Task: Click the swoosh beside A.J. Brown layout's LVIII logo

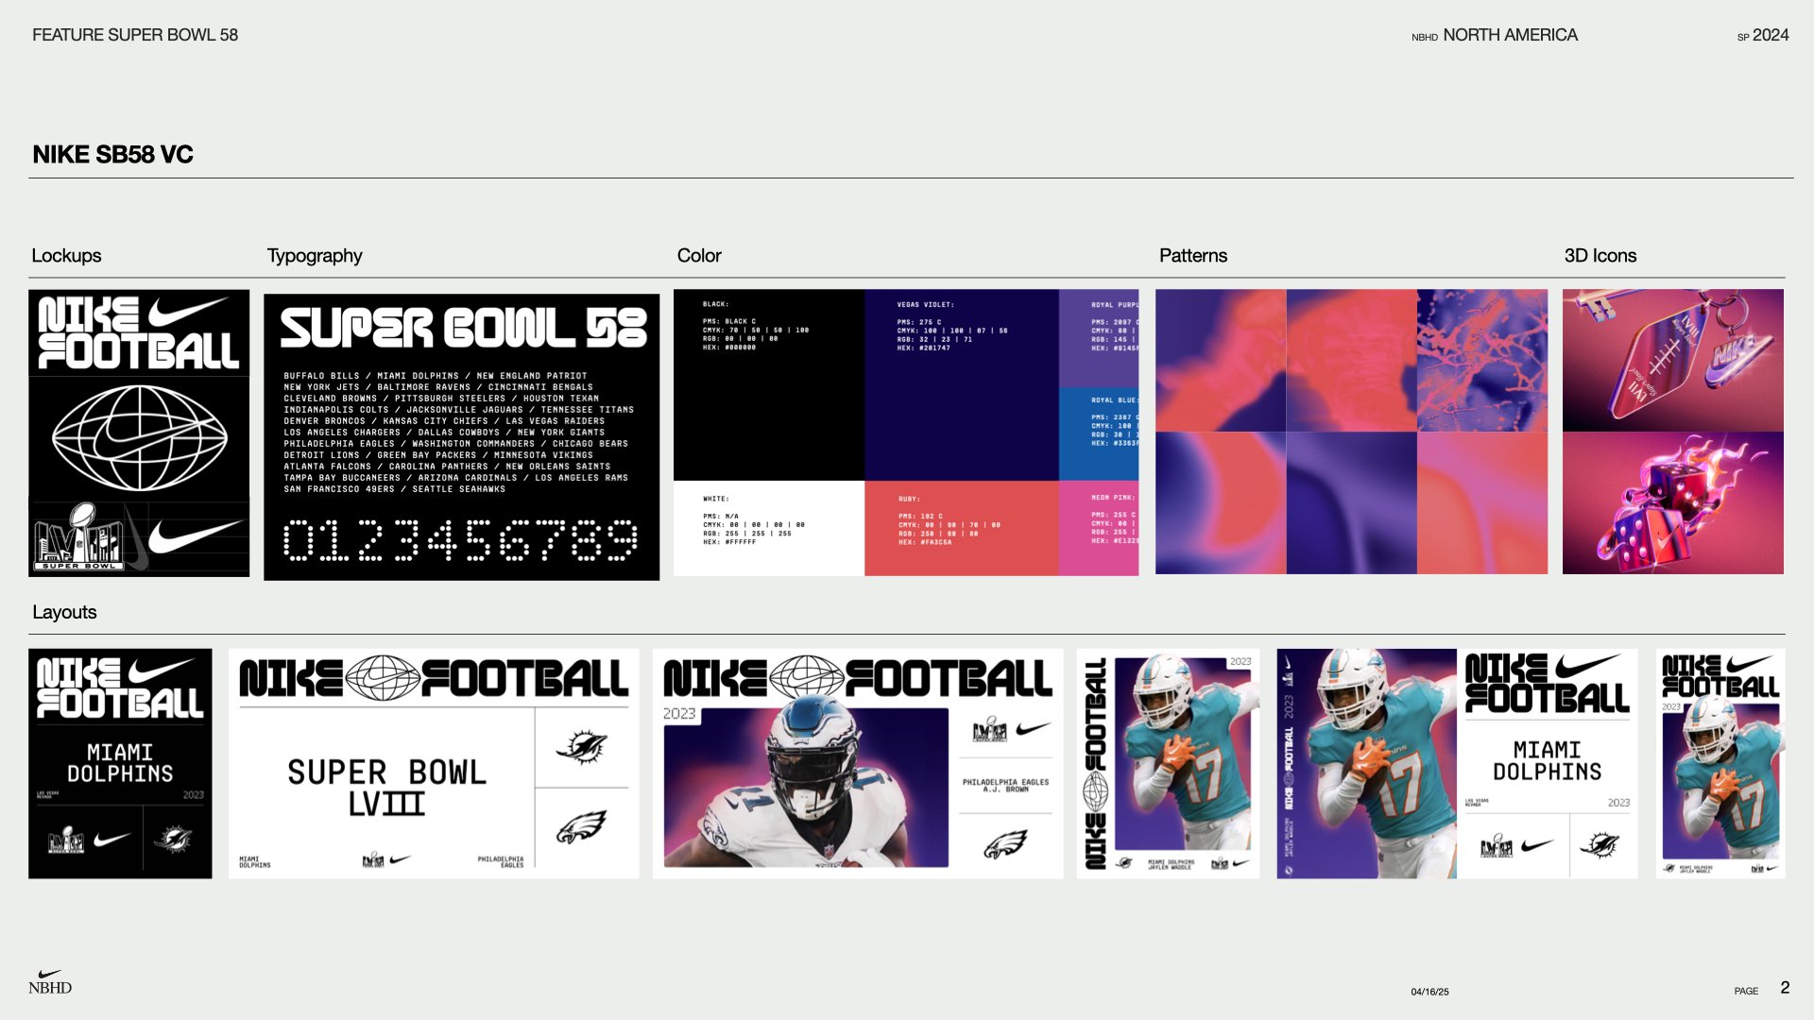Action: 1032,729
